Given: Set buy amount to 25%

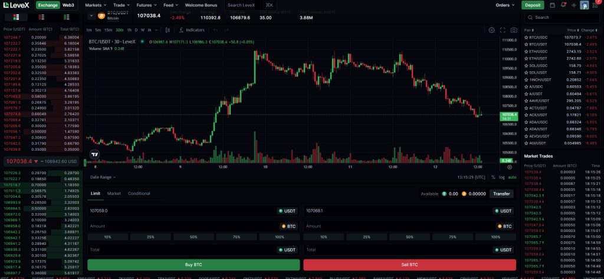Looking at the screenshot, I should pos(150,237).
